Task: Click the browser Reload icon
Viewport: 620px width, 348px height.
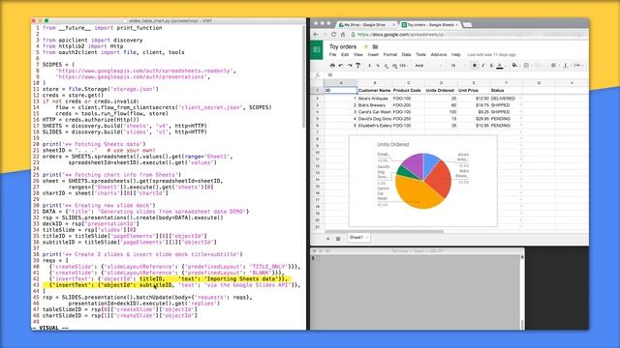Action: point(333,35)
